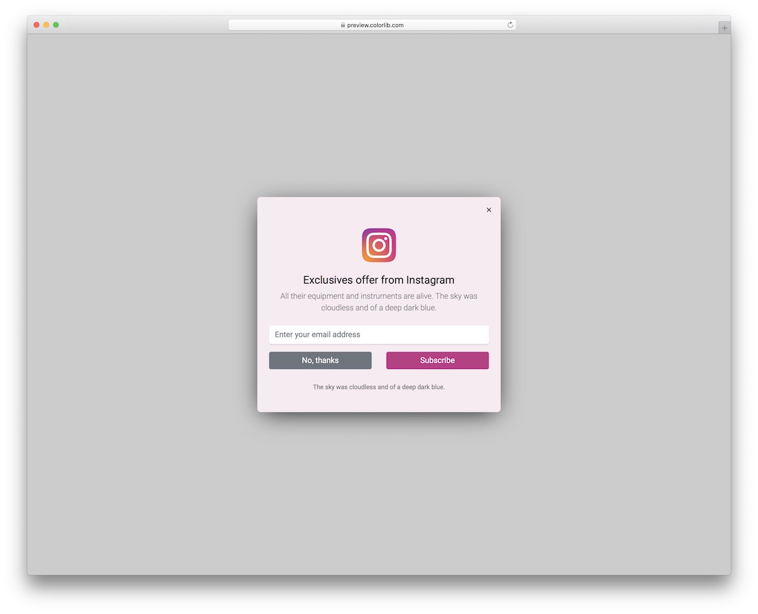Screen dimensions: 758x614
Task: Click the Subscribe button
Action: (438, 360)
